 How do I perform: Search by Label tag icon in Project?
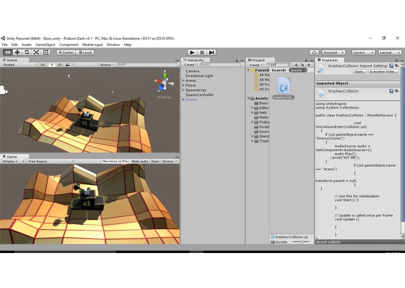302,65
